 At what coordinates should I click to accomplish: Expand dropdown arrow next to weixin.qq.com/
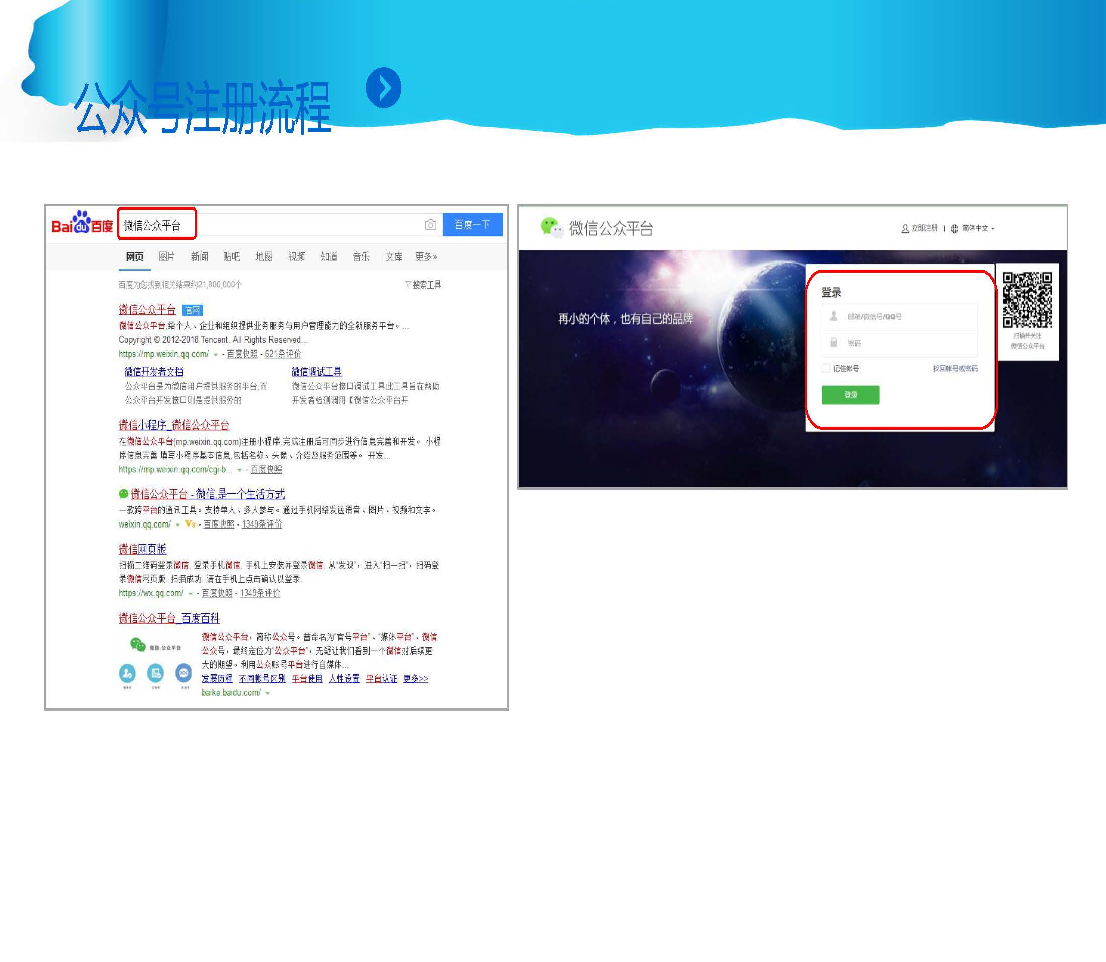point(177,525)
